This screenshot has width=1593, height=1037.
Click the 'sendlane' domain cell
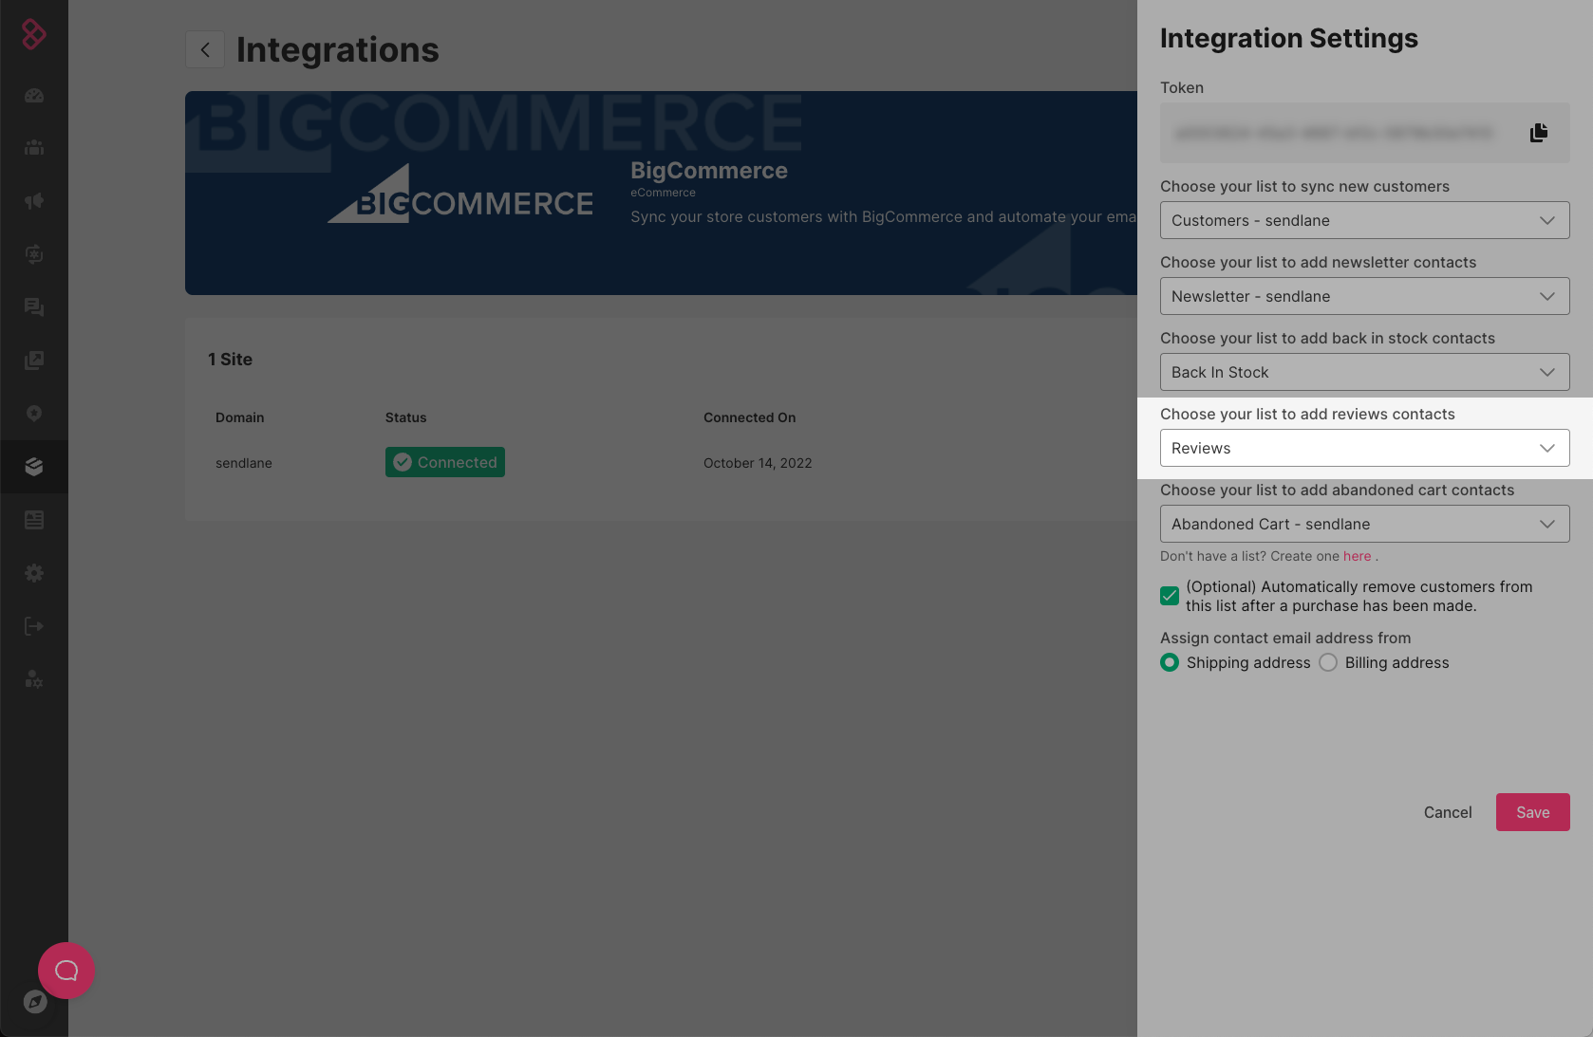(244, 463)
